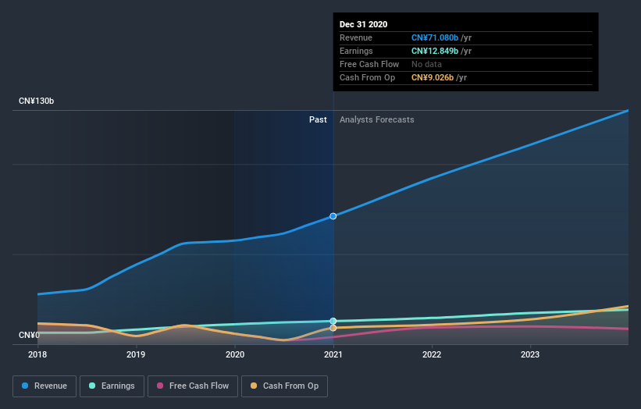Toggle the Free Cash Flow legend button
Image resolution: width=641 pixels, height=409 pixels.
pyautogui.click(x=193, y=386)
